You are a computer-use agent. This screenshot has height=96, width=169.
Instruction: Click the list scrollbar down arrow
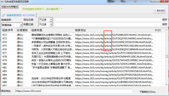click(x=167, y=85)
